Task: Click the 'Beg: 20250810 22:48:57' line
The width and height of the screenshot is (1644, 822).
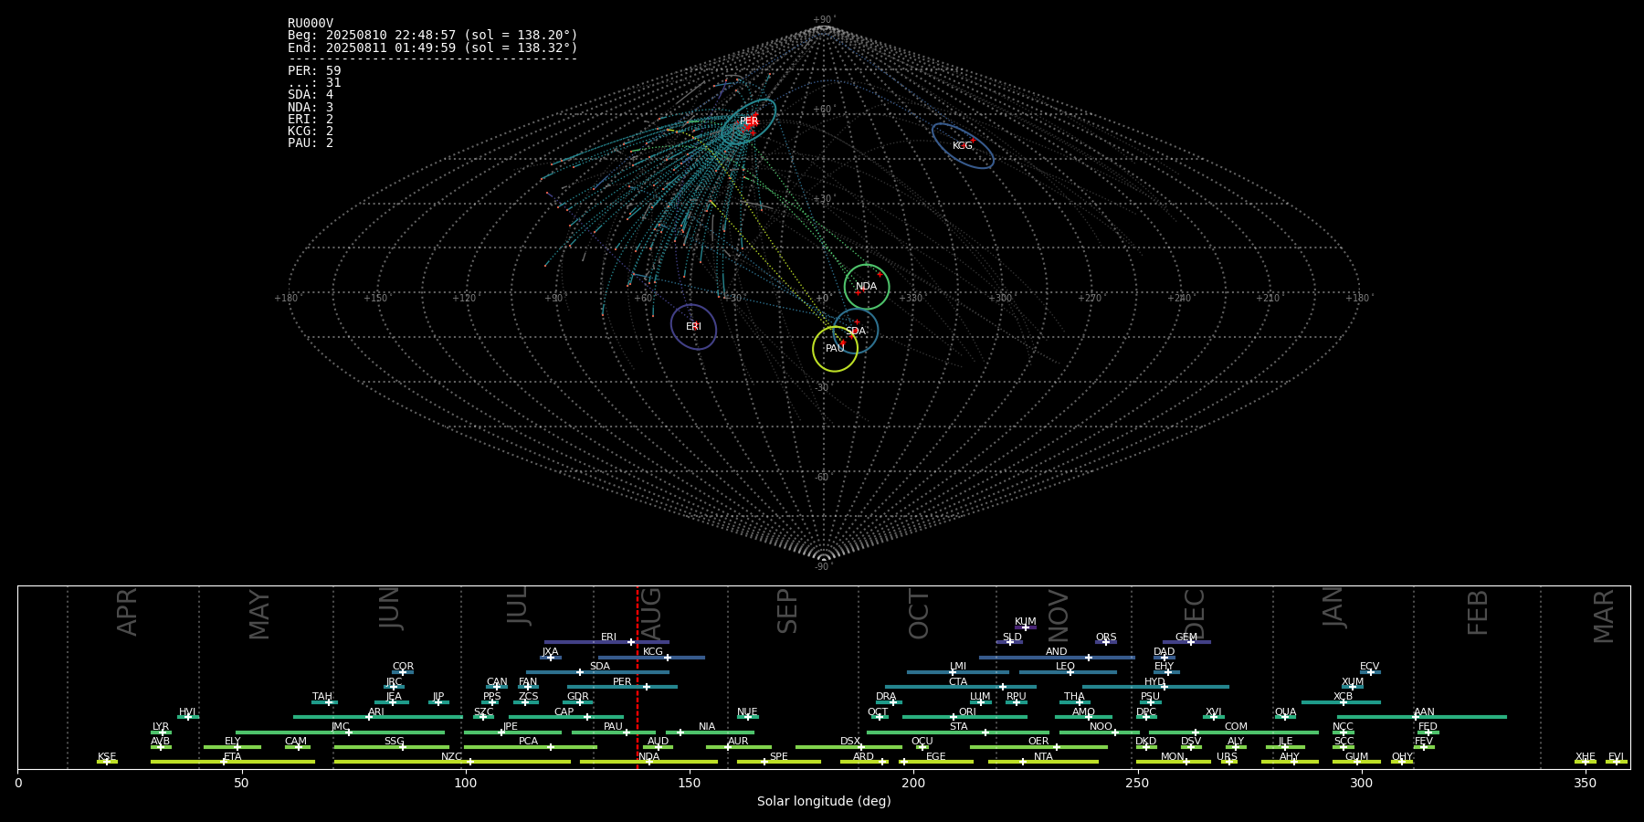Action: [432, 36]
